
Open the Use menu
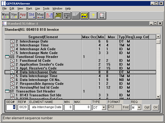coord(37,8)
